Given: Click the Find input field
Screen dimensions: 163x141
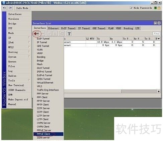Looking at the screenshot, I should 156,34.
